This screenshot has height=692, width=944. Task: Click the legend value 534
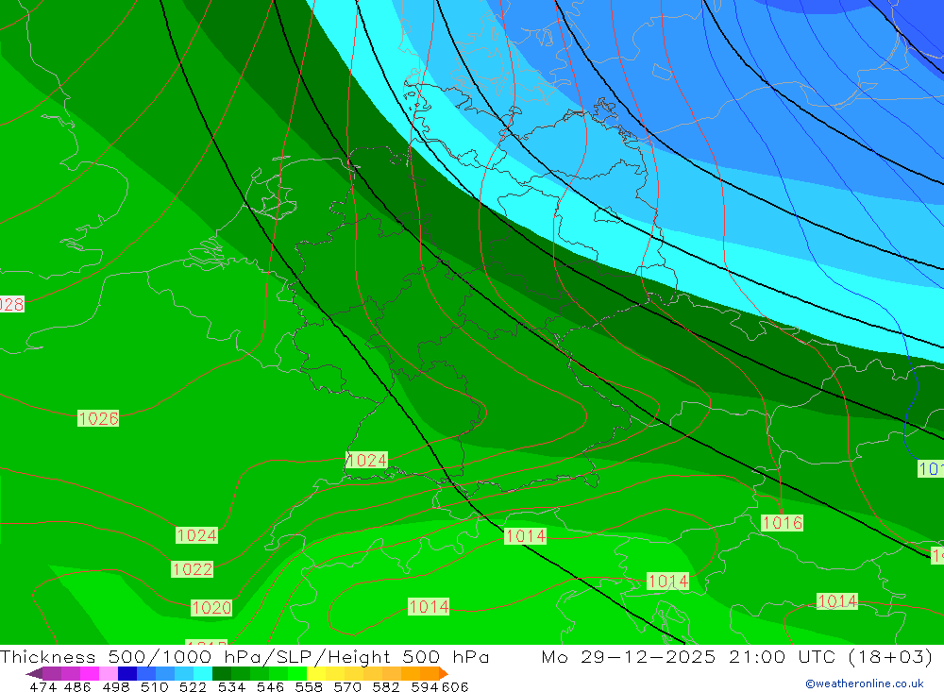coord(231,687)
